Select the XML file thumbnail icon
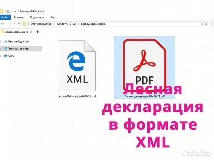This screenshot has height=160, width=214. [77, 66]
